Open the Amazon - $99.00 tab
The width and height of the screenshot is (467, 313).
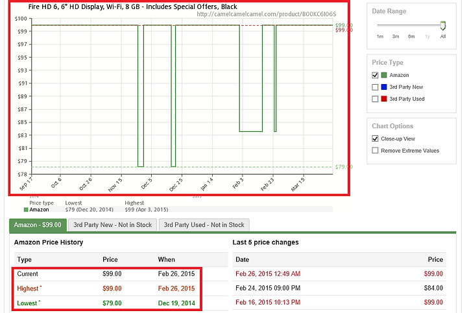click(x=38, y=225)
